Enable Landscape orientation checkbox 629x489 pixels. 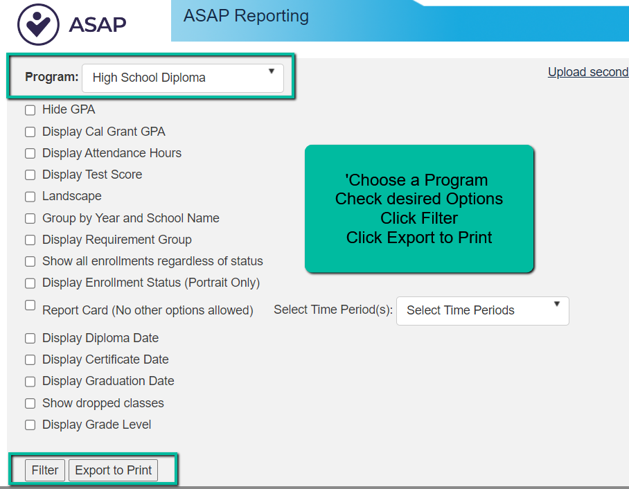click(30, 197)
